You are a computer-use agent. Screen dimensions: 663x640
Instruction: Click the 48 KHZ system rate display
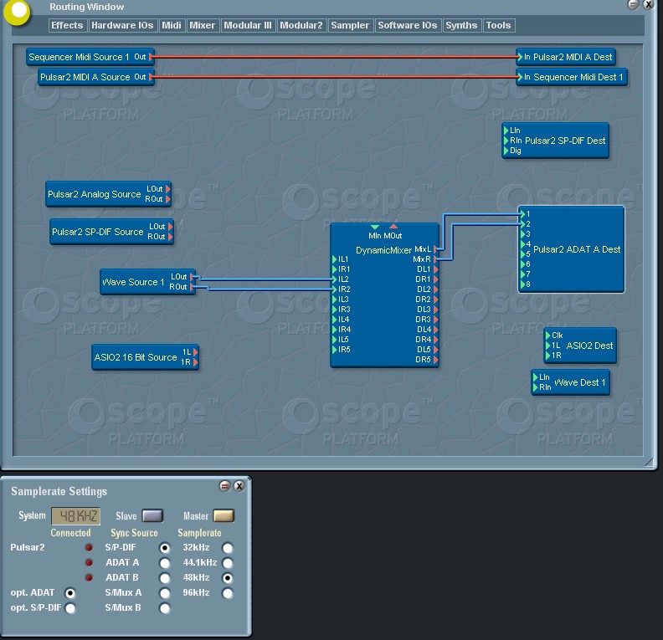pyautogui.click(x=75, y=516)
